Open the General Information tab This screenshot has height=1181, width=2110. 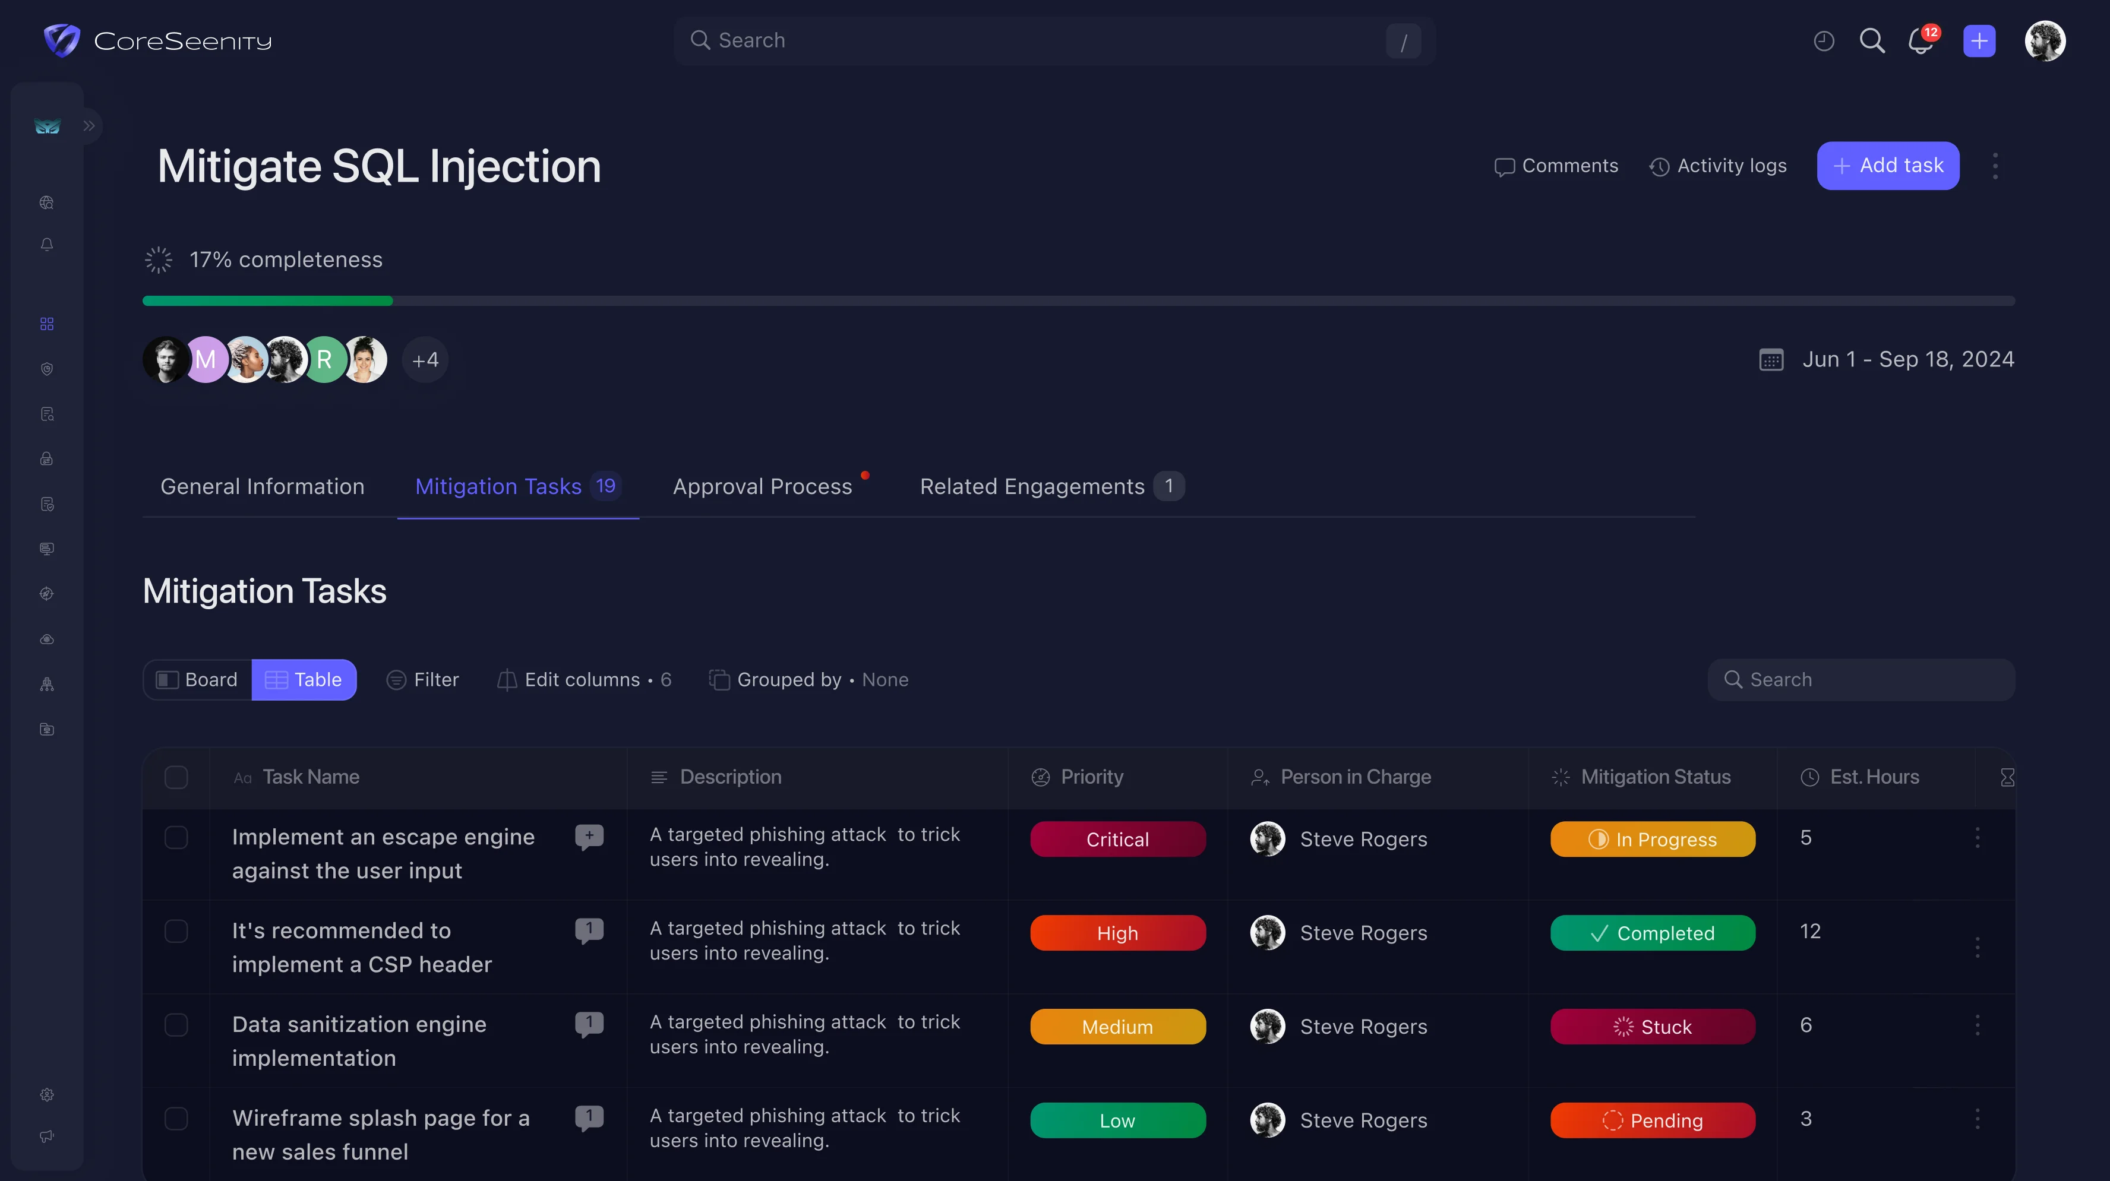pos(262,486)
